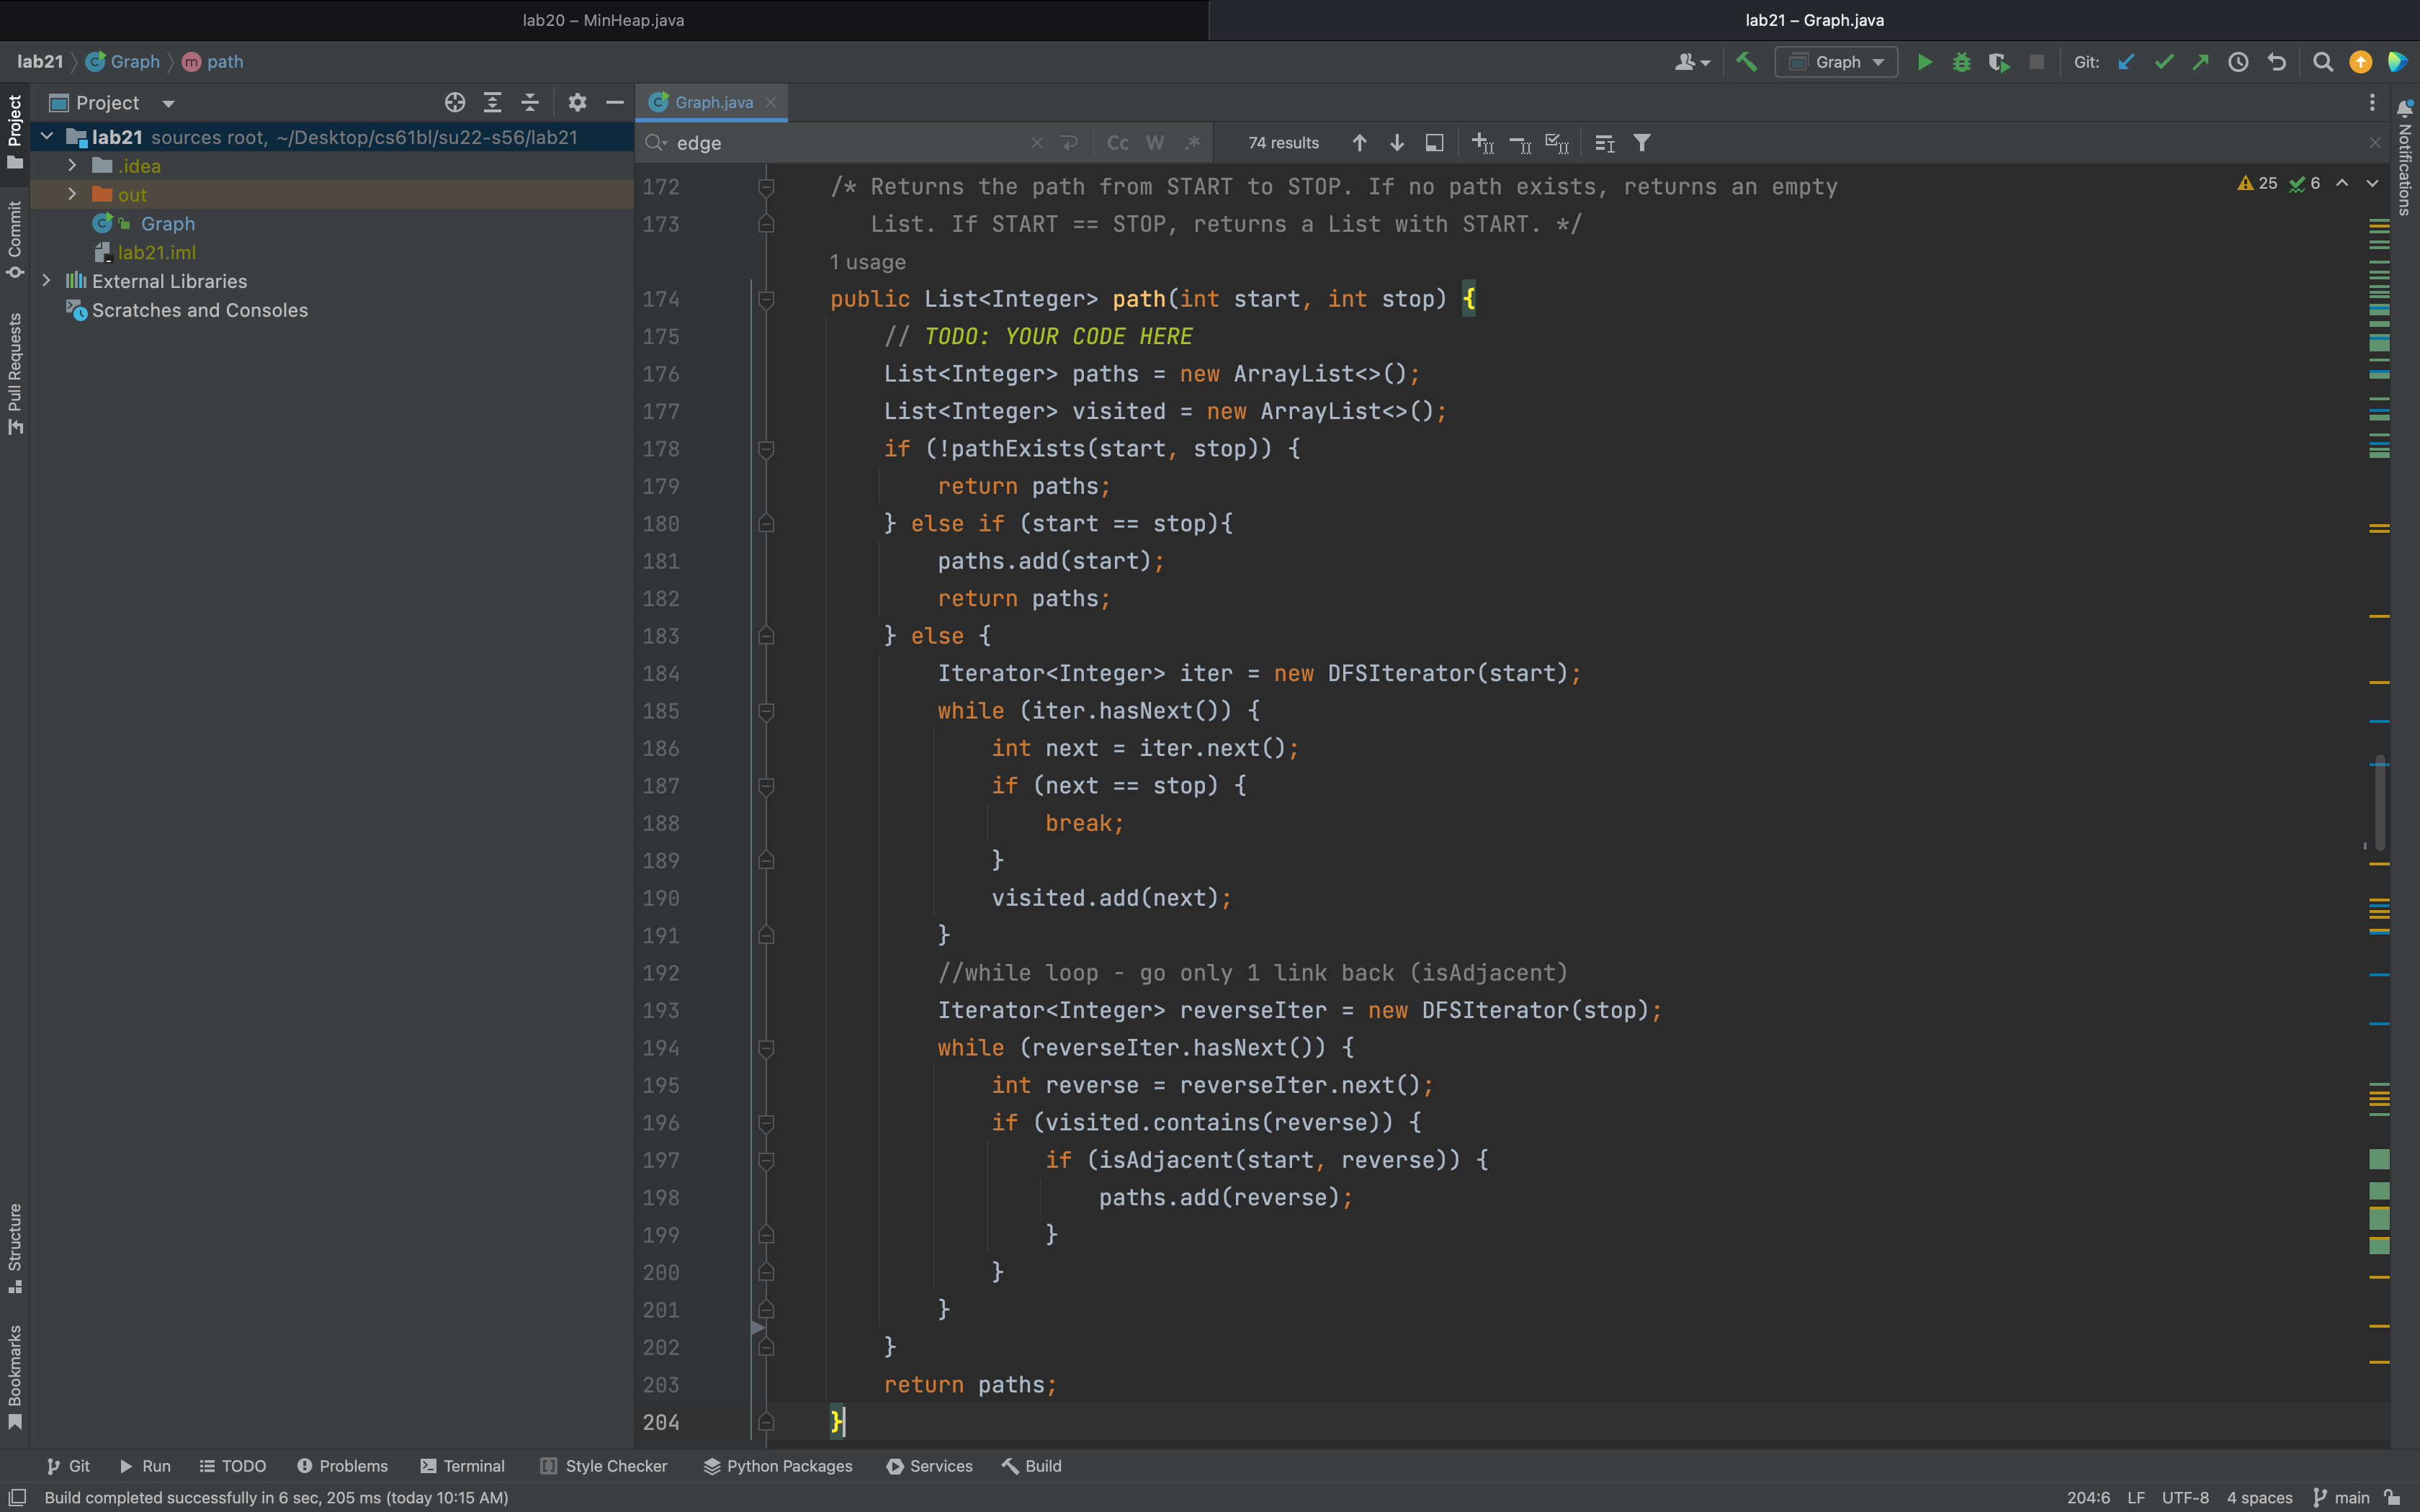Open the search filter funnel icon
The image size is (2420, 1512).
coord(1642,143)
